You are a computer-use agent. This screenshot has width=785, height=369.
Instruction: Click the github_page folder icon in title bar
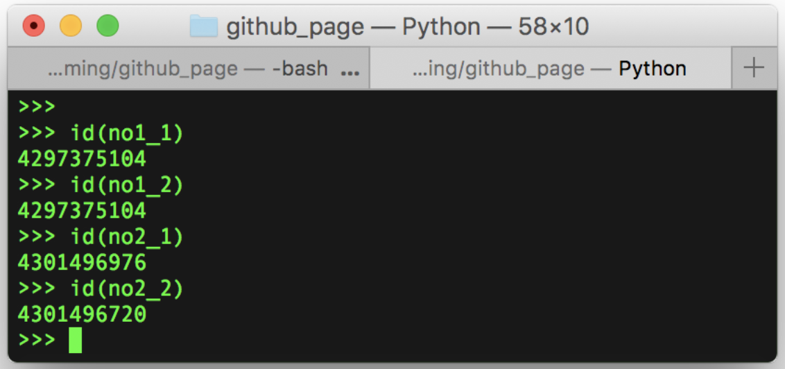pos(204,26)
